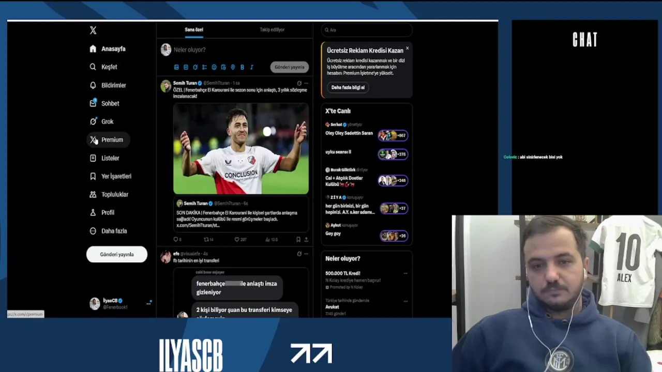Open listener avatars showing +278
Viewport: 662px width, 372px height.
393,154
